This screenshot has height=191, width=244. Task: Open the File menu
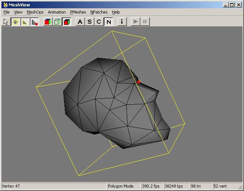point(6,12)
